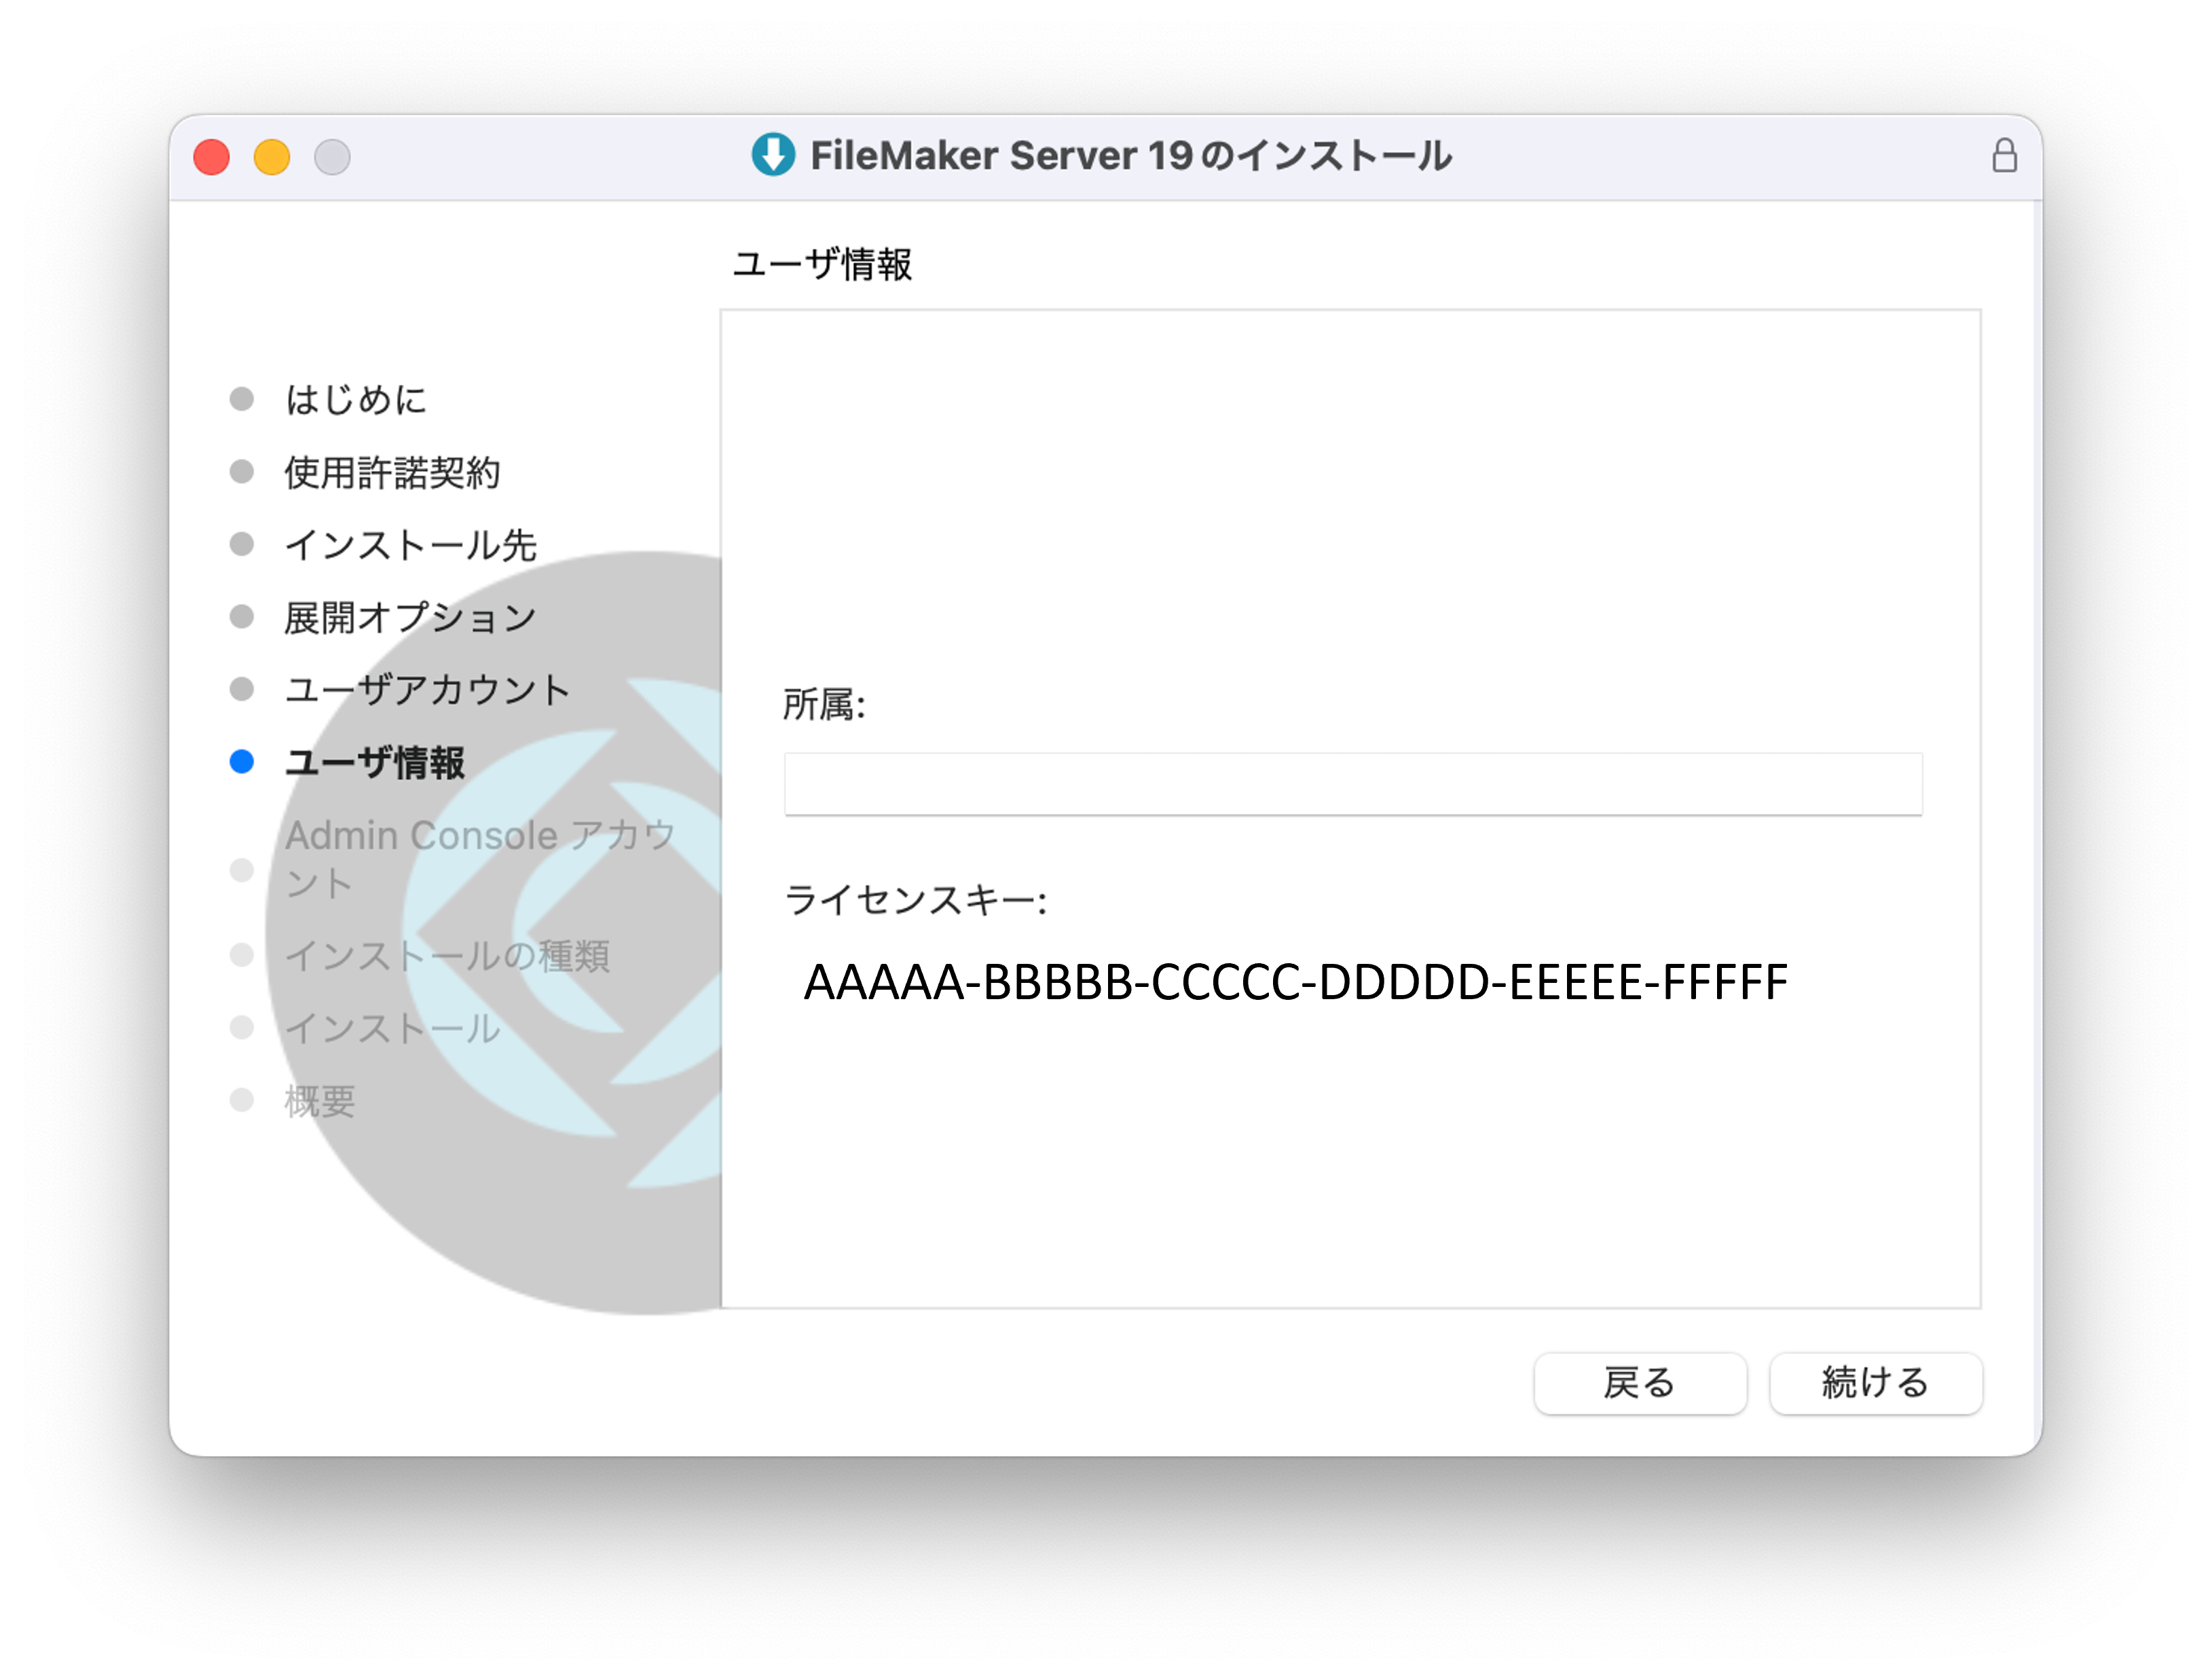The width and height of the screenshot is (2212, 1680).
Task: Select the 展開オプション step
Action: pyautogui.click(x=411, y=618)
